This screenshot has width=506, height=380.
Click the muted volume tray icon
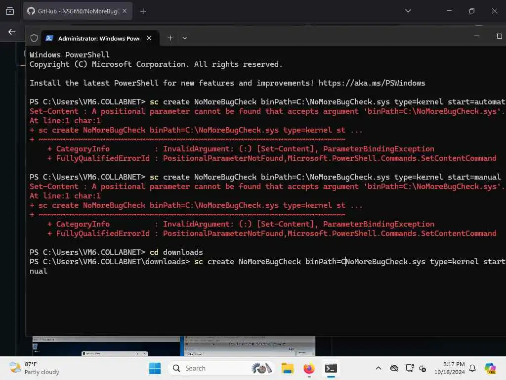pos(422,368)
